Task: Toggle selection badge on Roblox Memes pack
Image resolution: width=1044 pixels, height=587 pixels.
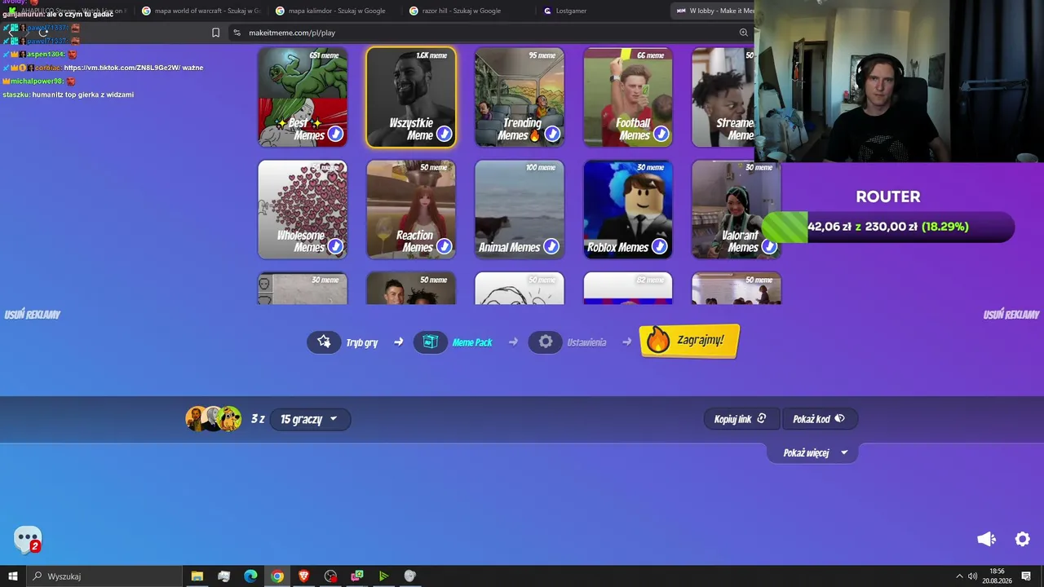Action: coord(660,246)
